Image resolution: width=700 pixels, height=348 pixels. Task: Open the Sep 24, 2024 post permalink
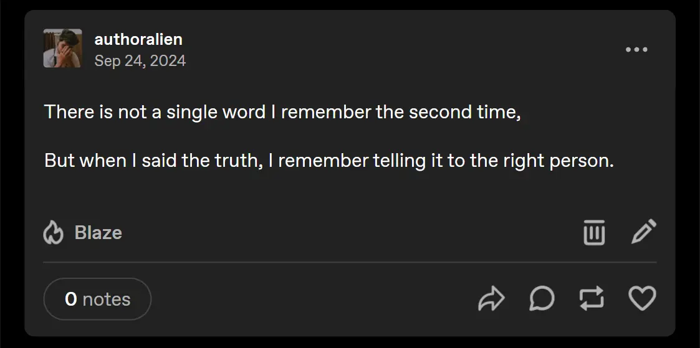click(x=140, y=60)
